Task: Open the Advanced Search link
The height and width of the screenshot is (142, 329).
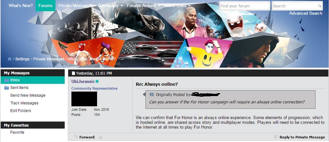Action: (x=305, y=13)
